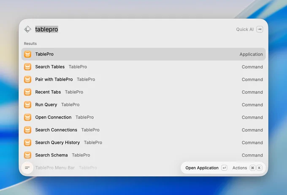Image resolution: width=287 pixels, height=195 pixels.
Task: Click the icon beside Search Query History
Action: [x=27, y=142]
